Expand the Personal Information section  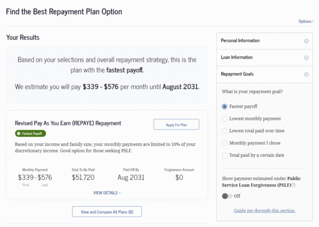pos(240,41)
